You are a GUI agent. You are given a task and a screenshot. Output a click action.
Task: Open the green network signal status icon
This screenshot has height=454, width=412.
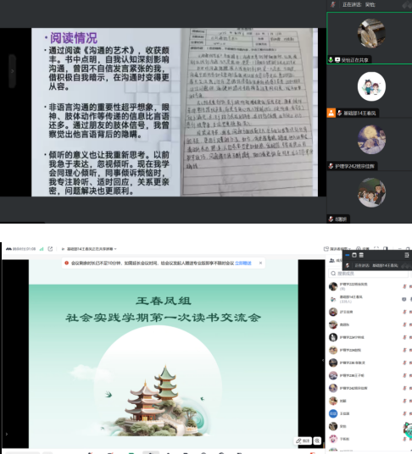[42, 249]
